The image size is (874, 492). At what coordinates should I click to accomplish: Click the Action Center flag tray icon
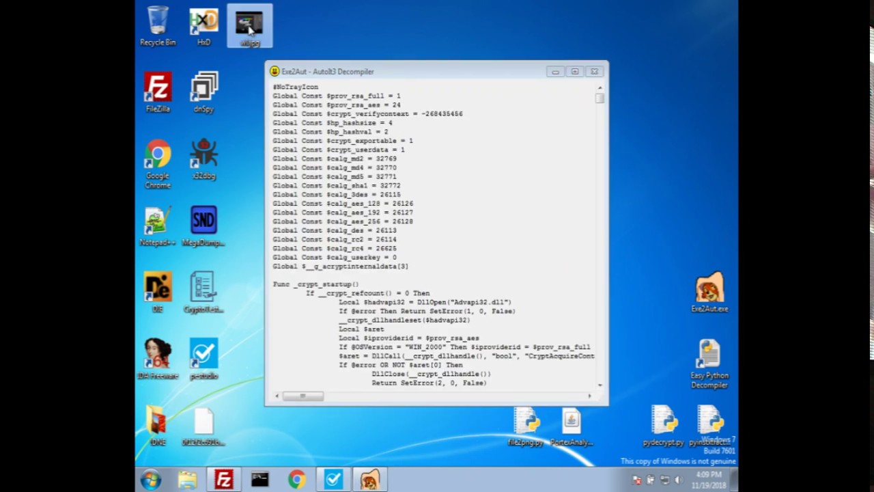[x=638, y=480]
